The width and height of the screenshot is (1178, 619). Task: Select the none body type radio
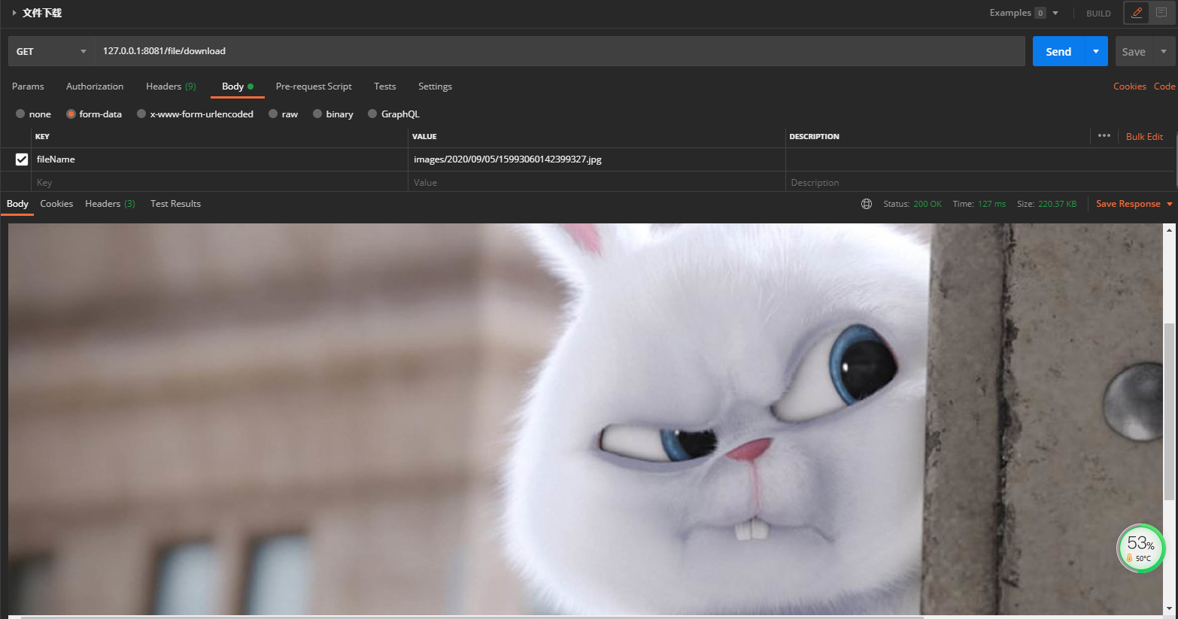coord(20,114)
